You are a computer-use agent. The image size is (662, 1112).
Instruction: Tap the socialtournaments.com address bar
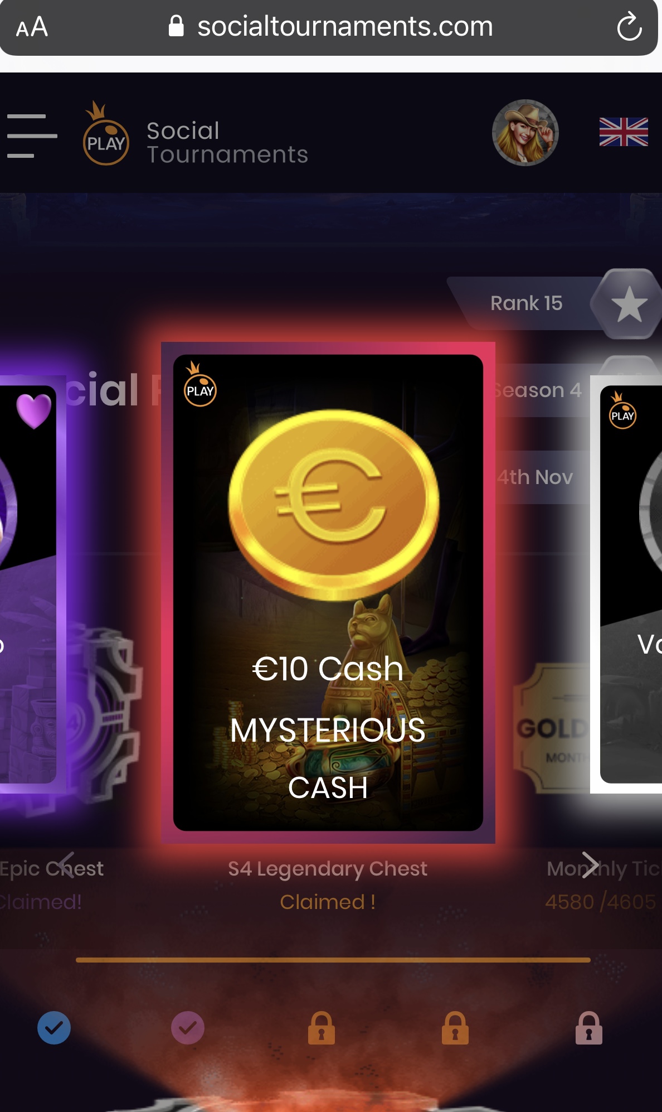331,27
